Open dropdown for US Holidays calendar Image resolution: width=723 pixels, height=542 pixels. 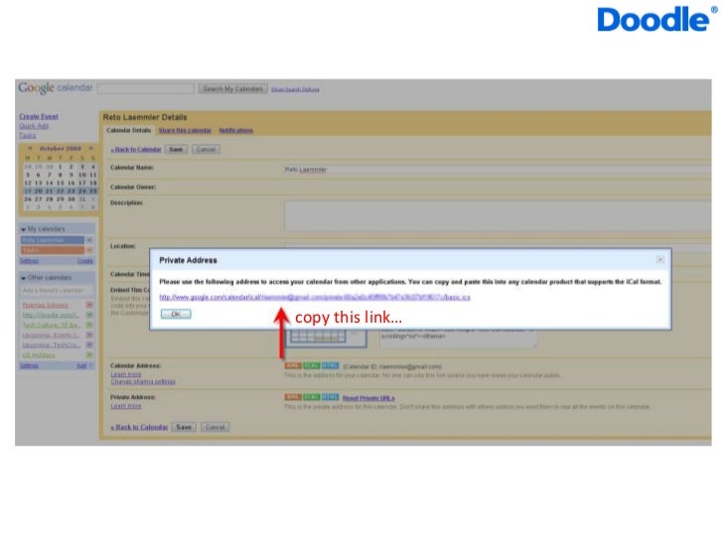89,355
